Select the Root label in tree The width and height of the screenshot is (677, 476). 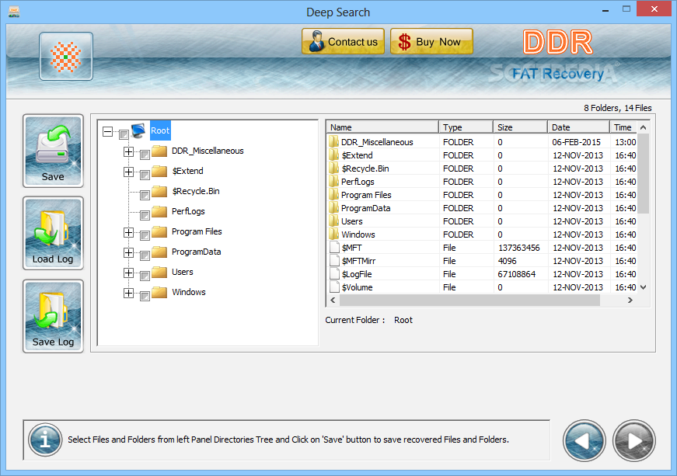coord(160,130)
